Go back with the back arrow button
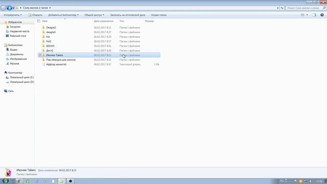The height and width of the screenshot is (184, 327). coord(3,8)
